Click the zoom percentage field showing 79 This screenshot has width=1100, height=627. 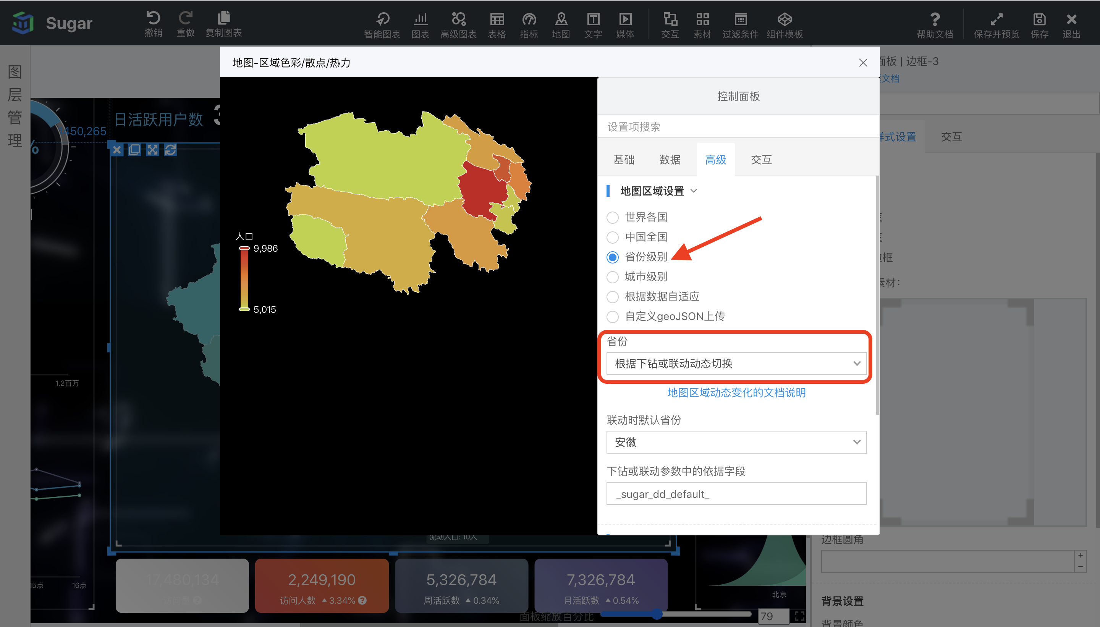tap(773, 616)
